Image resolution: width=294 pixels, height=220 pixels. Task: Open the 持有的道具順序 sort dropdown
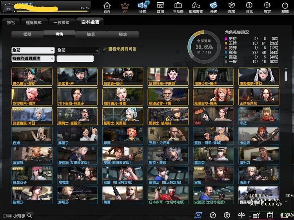(x=33, y=59)
